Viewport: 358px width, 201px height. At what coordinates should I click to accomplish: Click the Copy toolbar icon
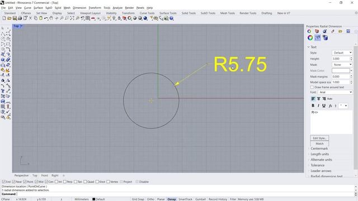[x=36, y=18]
